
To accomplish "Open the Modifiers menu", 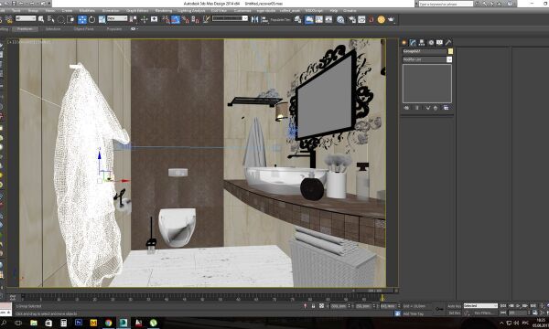I will coord(87,11).
